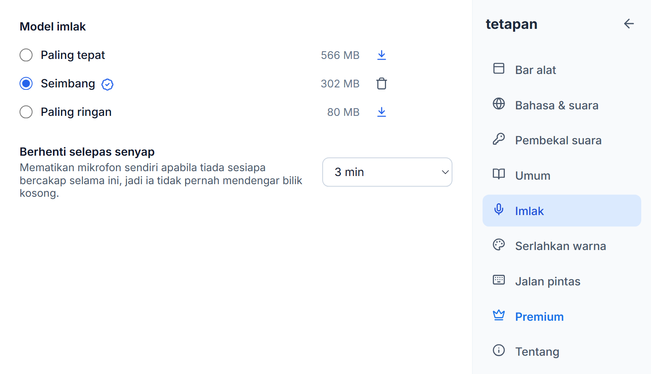The height and width of the screenshot is (374, 651).
Task: Select the Paling tepat radio button
Action: pyautogui.click(x=26, y=55)
